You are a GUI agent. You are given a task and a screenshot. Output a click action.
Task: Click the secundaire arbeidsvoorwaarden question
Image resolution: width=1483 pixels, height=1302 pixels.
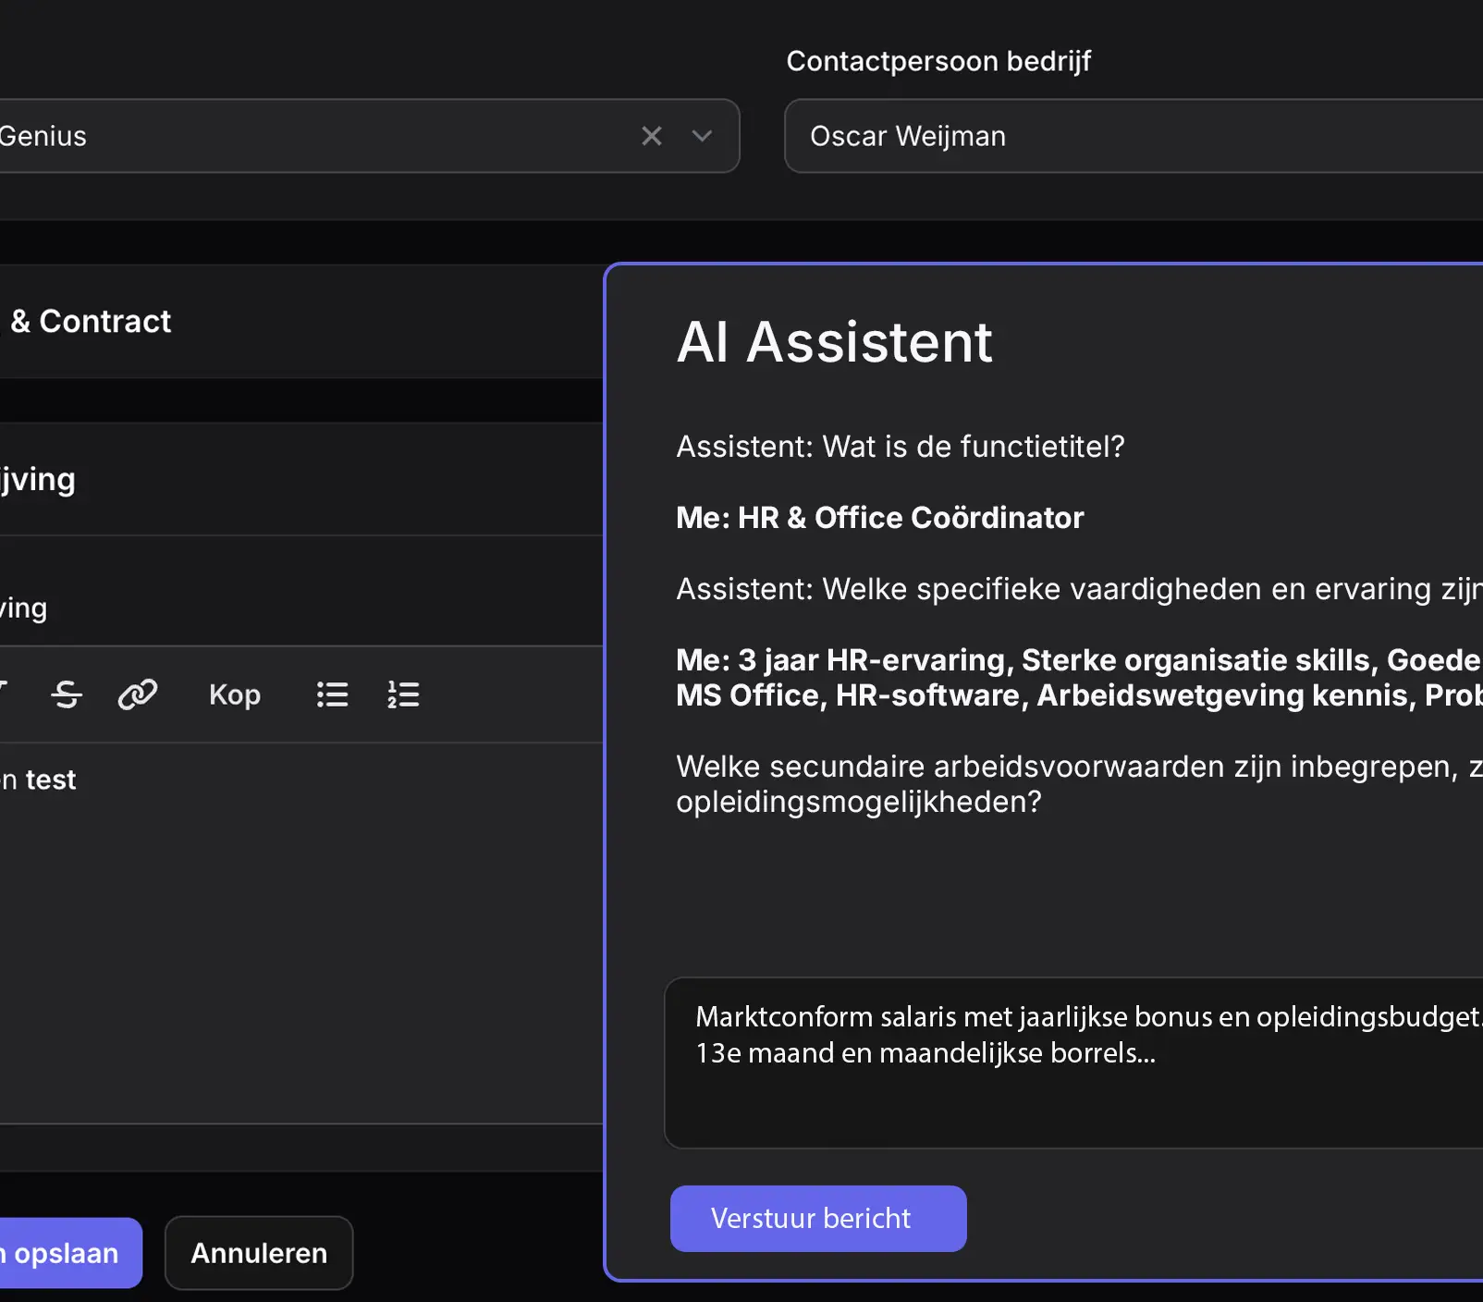click(x=1079, y=784)
